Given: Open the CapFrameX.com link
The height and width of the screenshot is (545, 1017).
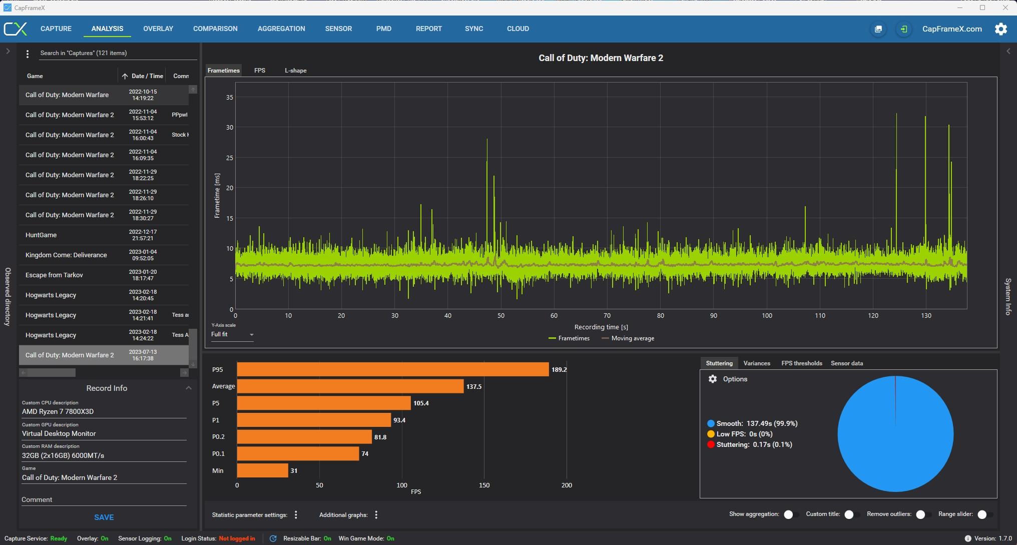Looking at the screenshot, I should (952, 29).
